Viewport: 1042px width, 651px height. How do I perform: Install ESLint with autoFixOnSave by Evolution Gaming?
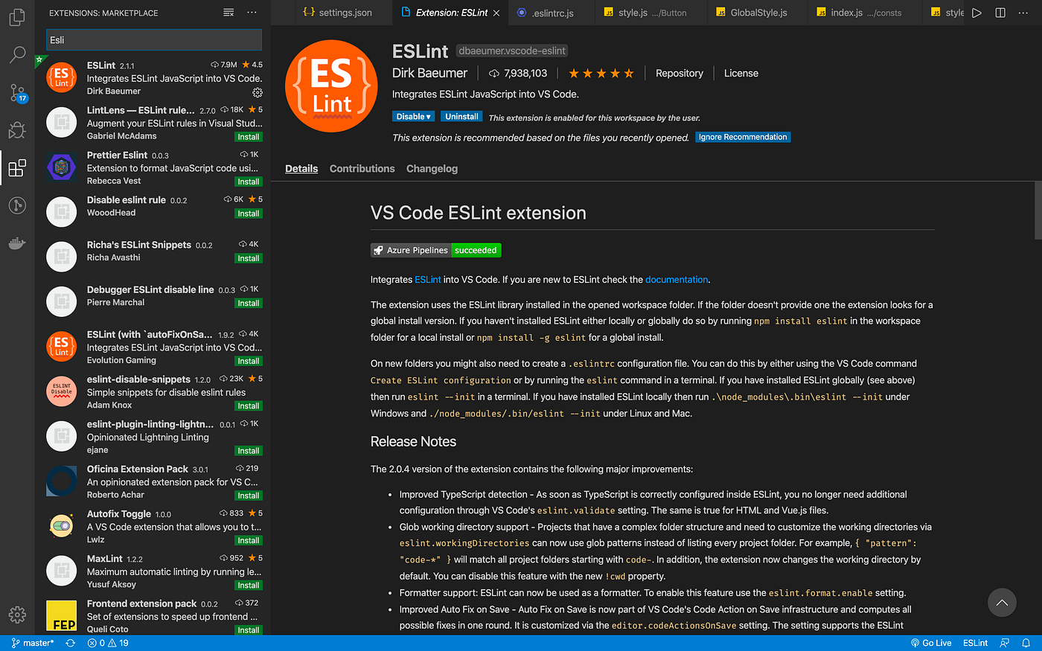point(249,361)
